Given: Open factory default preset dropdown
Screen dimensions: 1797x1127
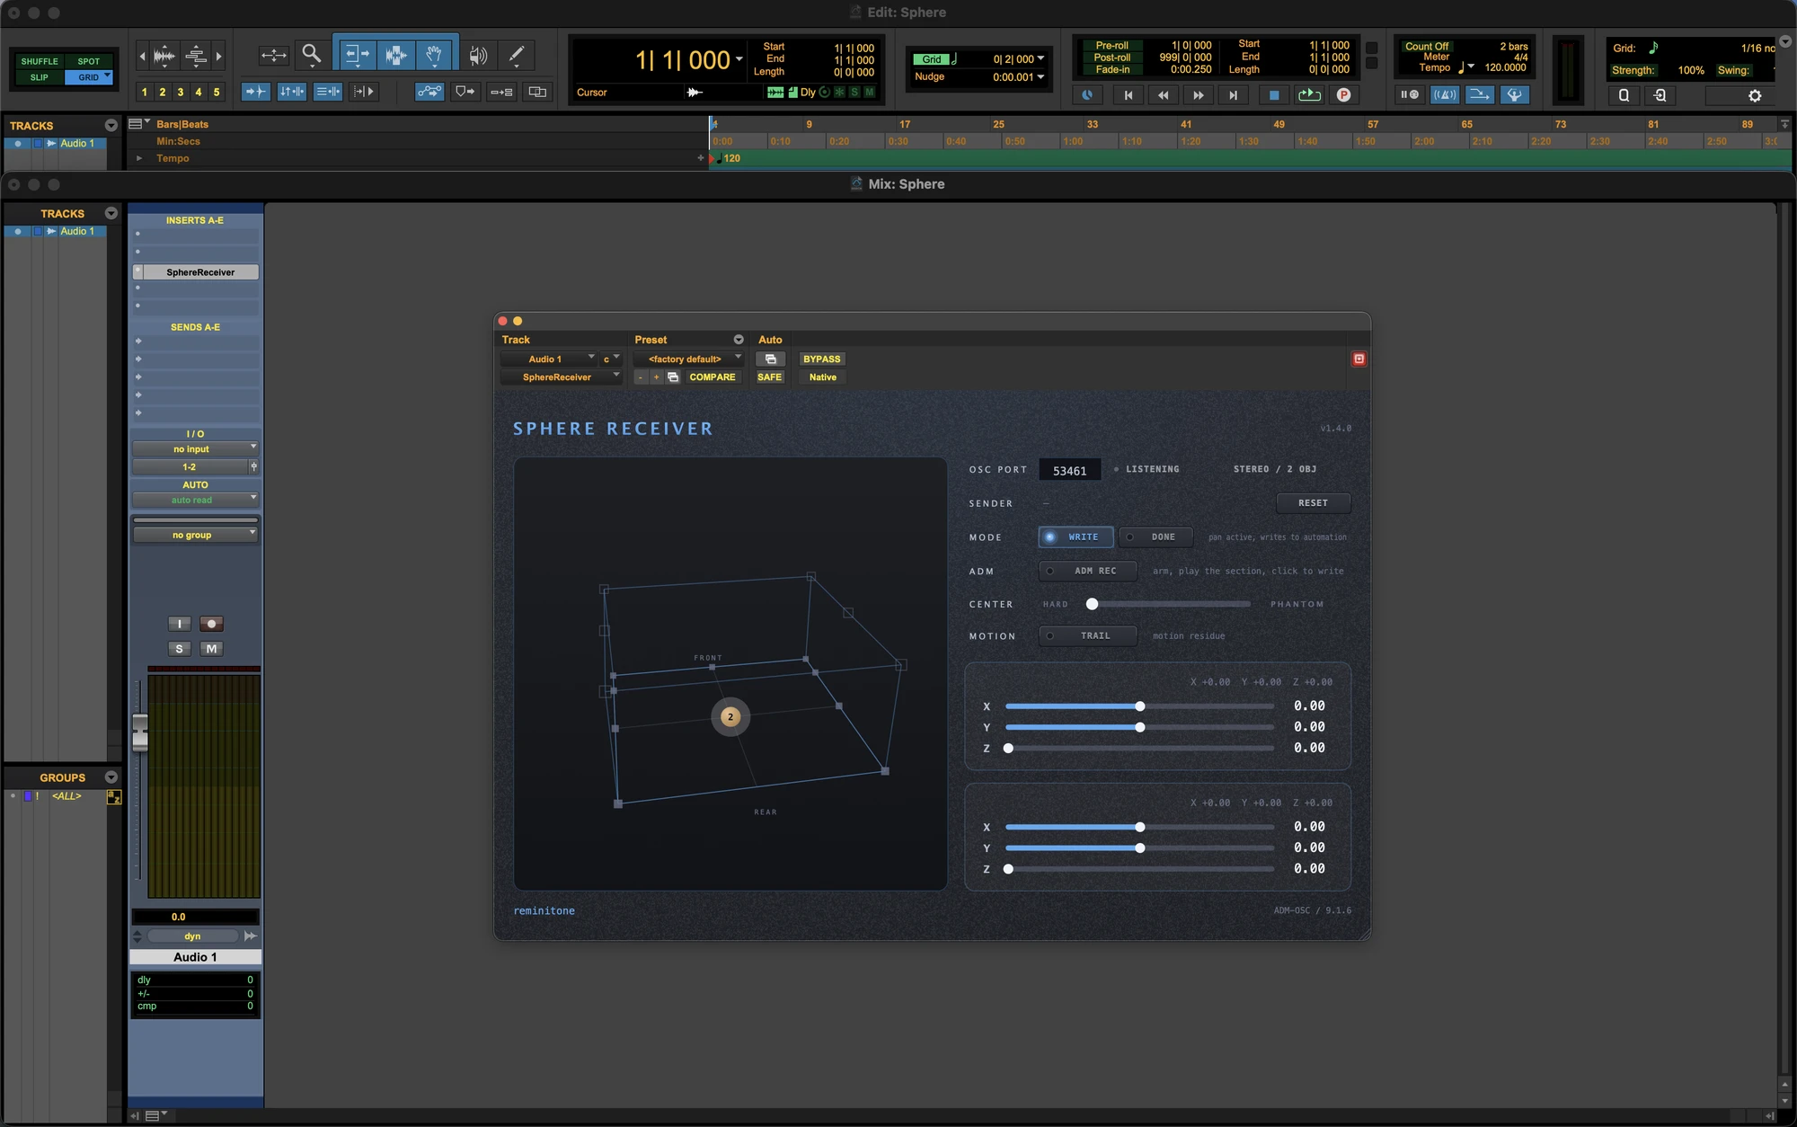Looking at the screenshot, I should [688, 359].
